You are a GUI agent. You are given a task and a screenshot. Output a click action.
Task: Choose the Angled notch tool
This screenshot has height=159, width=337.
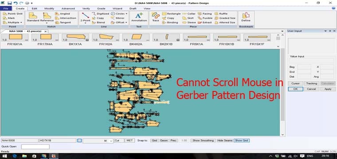click(x=63, y=14)
